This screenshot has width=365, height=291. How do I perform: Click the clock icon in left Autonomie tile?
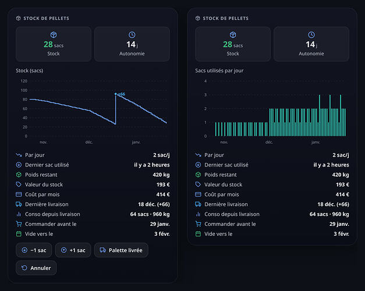tap(132, 35)
